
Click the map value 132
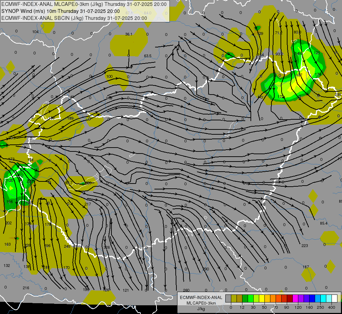[7, 266]
